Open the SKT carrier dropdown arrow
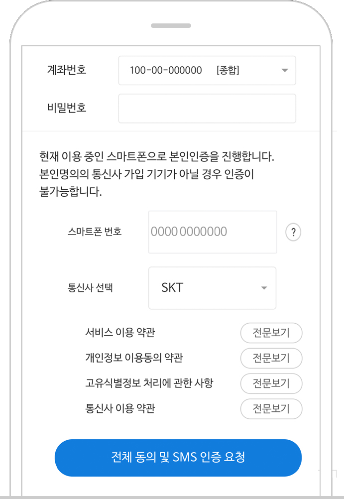Image resolution: width=344 pixels, height=499 pixels. point(264,288)
